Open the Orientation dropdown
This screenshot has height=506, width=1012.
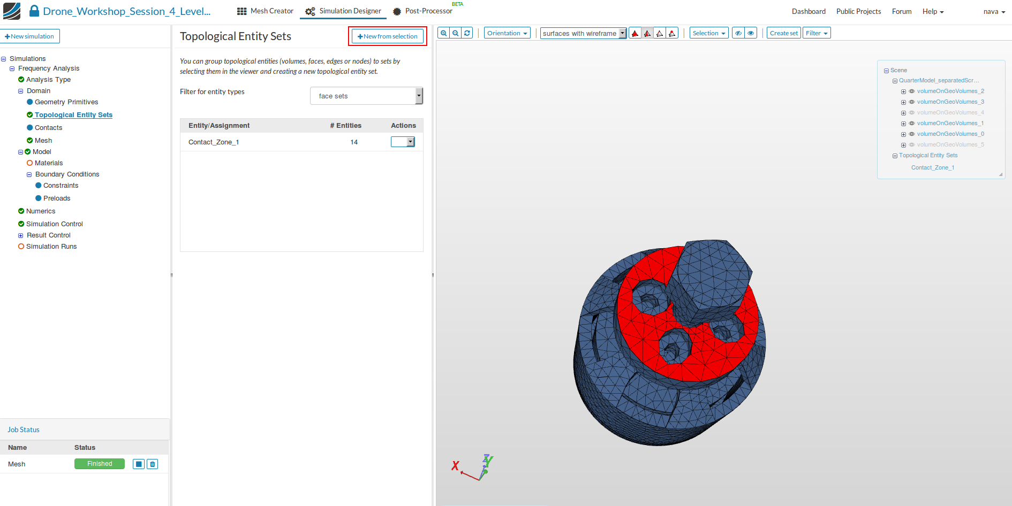pyautogui.click(x=507, y=33)
